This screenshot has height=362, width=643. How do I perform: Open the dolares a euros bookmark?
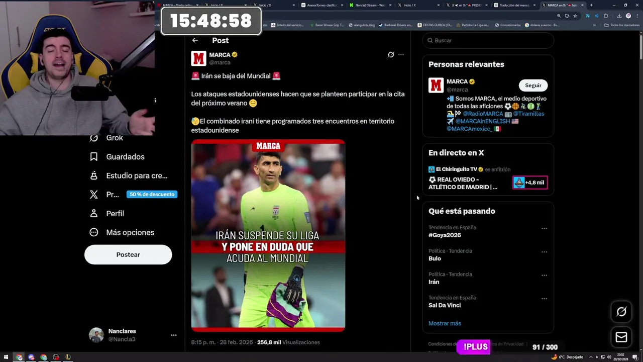tap(542, 25)
